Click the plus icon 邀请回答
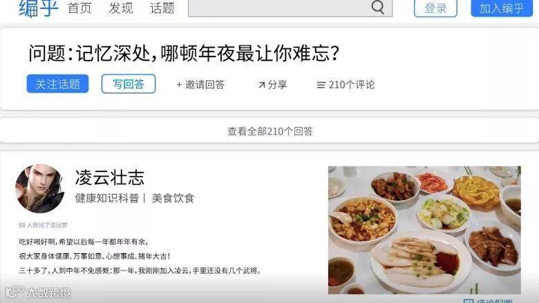The image size is (539, 303). pos(179,85)
